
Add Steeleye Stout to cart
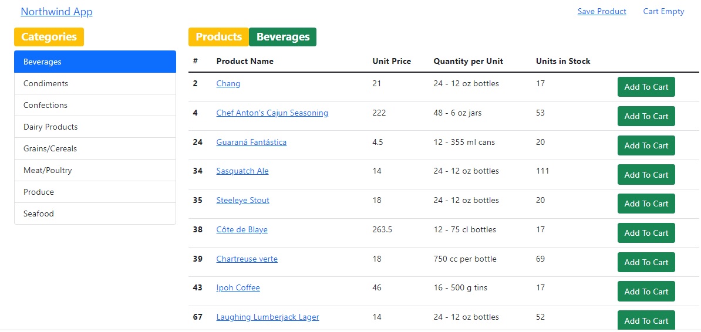[646, 204]
